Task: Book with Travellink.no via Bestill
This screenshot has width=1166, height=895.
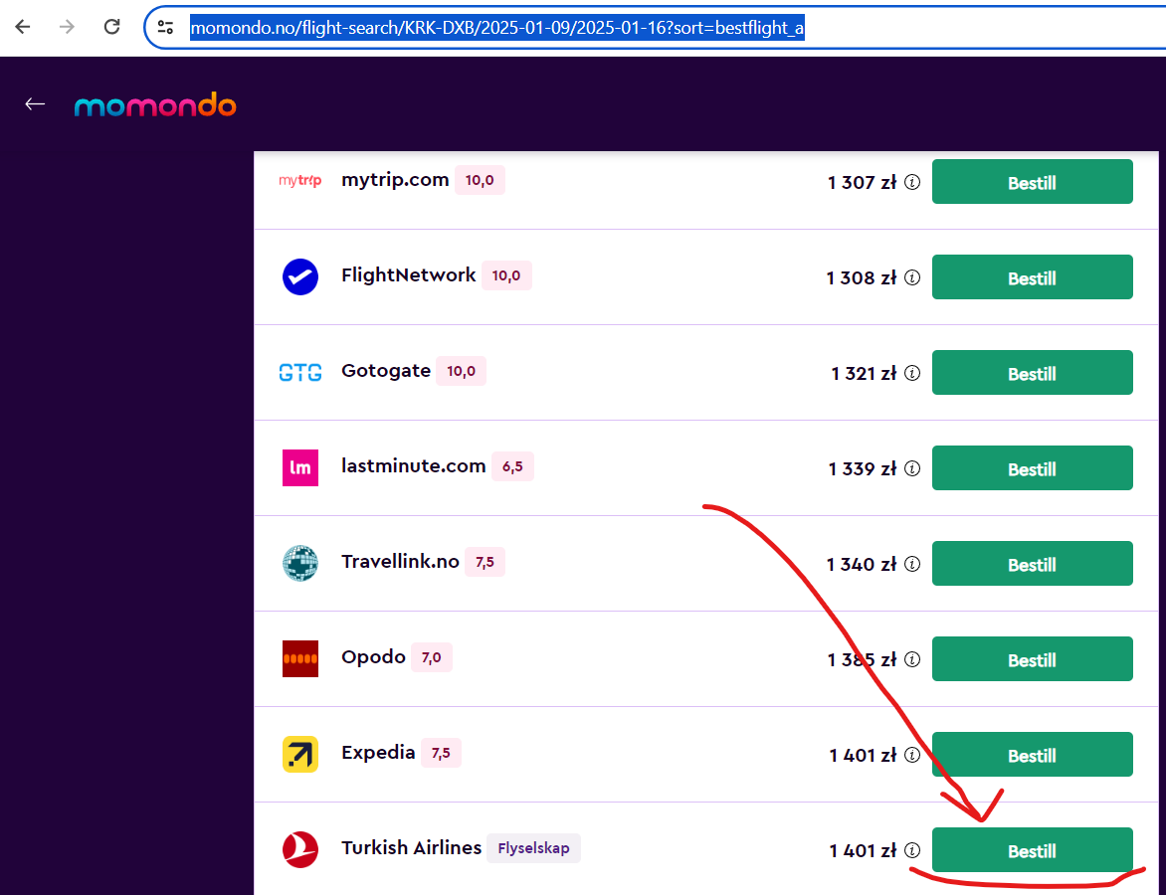Action: pyautogui.click(x=1032, y=564)
